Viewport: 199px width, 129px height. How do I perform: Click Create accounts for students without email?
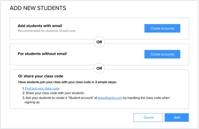(x=162, y=54)
